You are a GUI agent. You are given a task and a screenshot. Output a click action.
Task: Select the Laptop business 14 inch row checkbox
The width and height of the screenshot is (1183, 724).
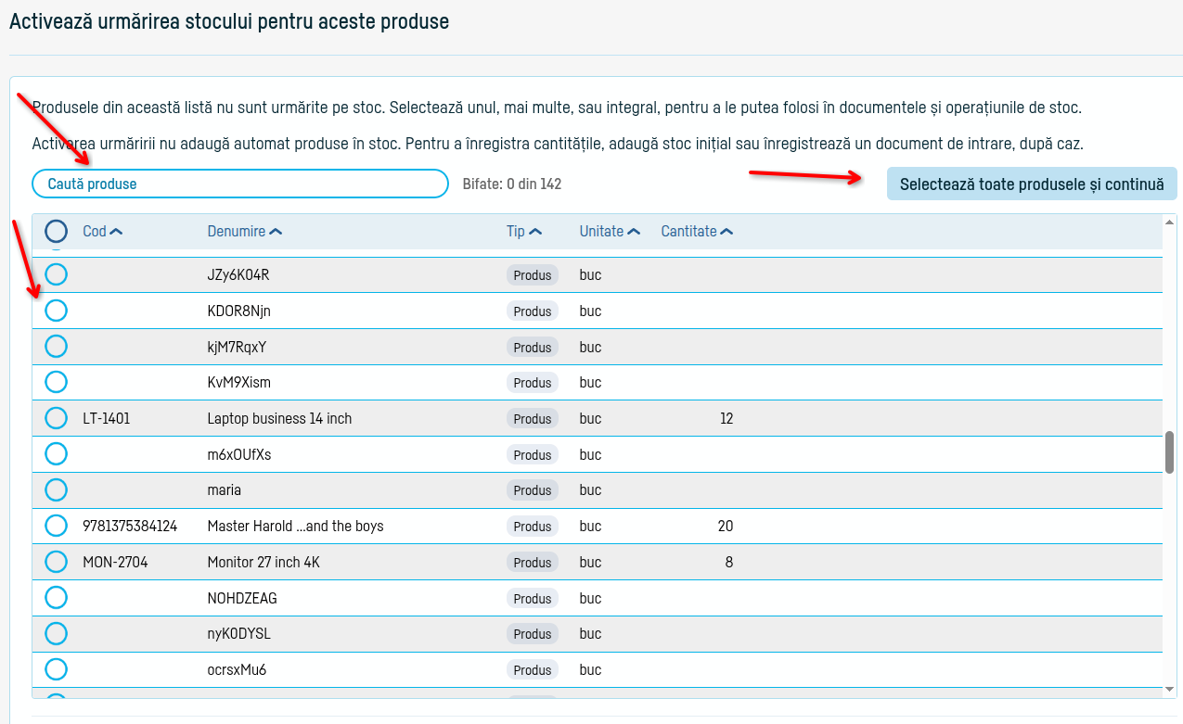point(57,418)
